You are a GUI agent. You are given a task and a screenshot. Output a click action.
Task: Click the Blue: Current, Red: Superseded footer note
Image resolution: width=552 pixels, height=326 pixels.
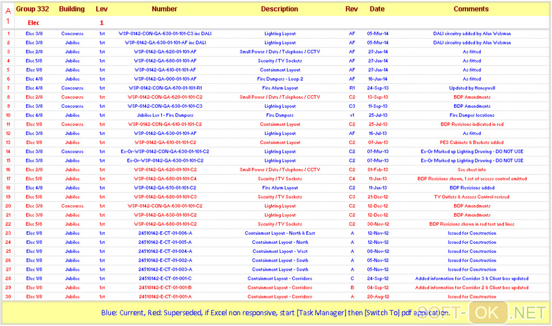point(275,312)
